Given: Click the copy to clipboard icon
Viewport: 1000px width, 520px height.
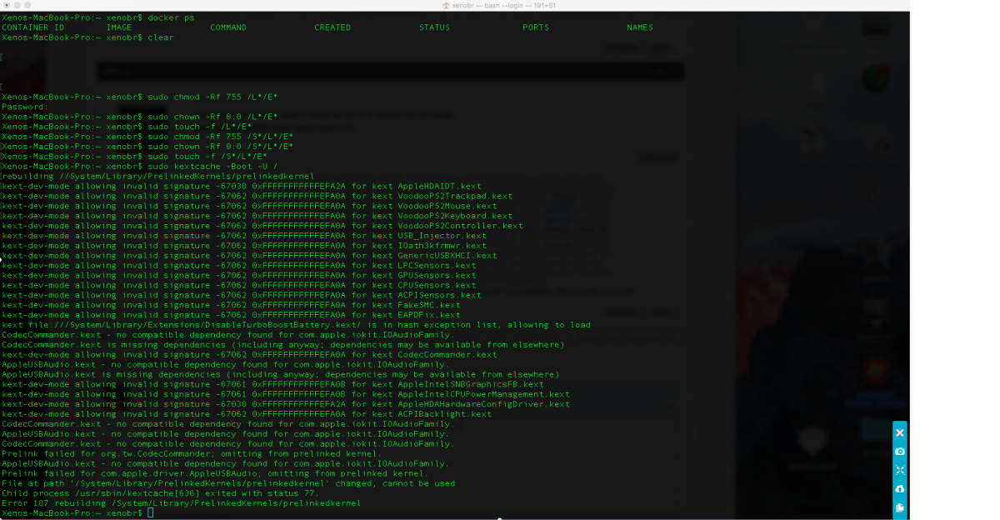Looking at the screenshot, I should click(899, 507).
